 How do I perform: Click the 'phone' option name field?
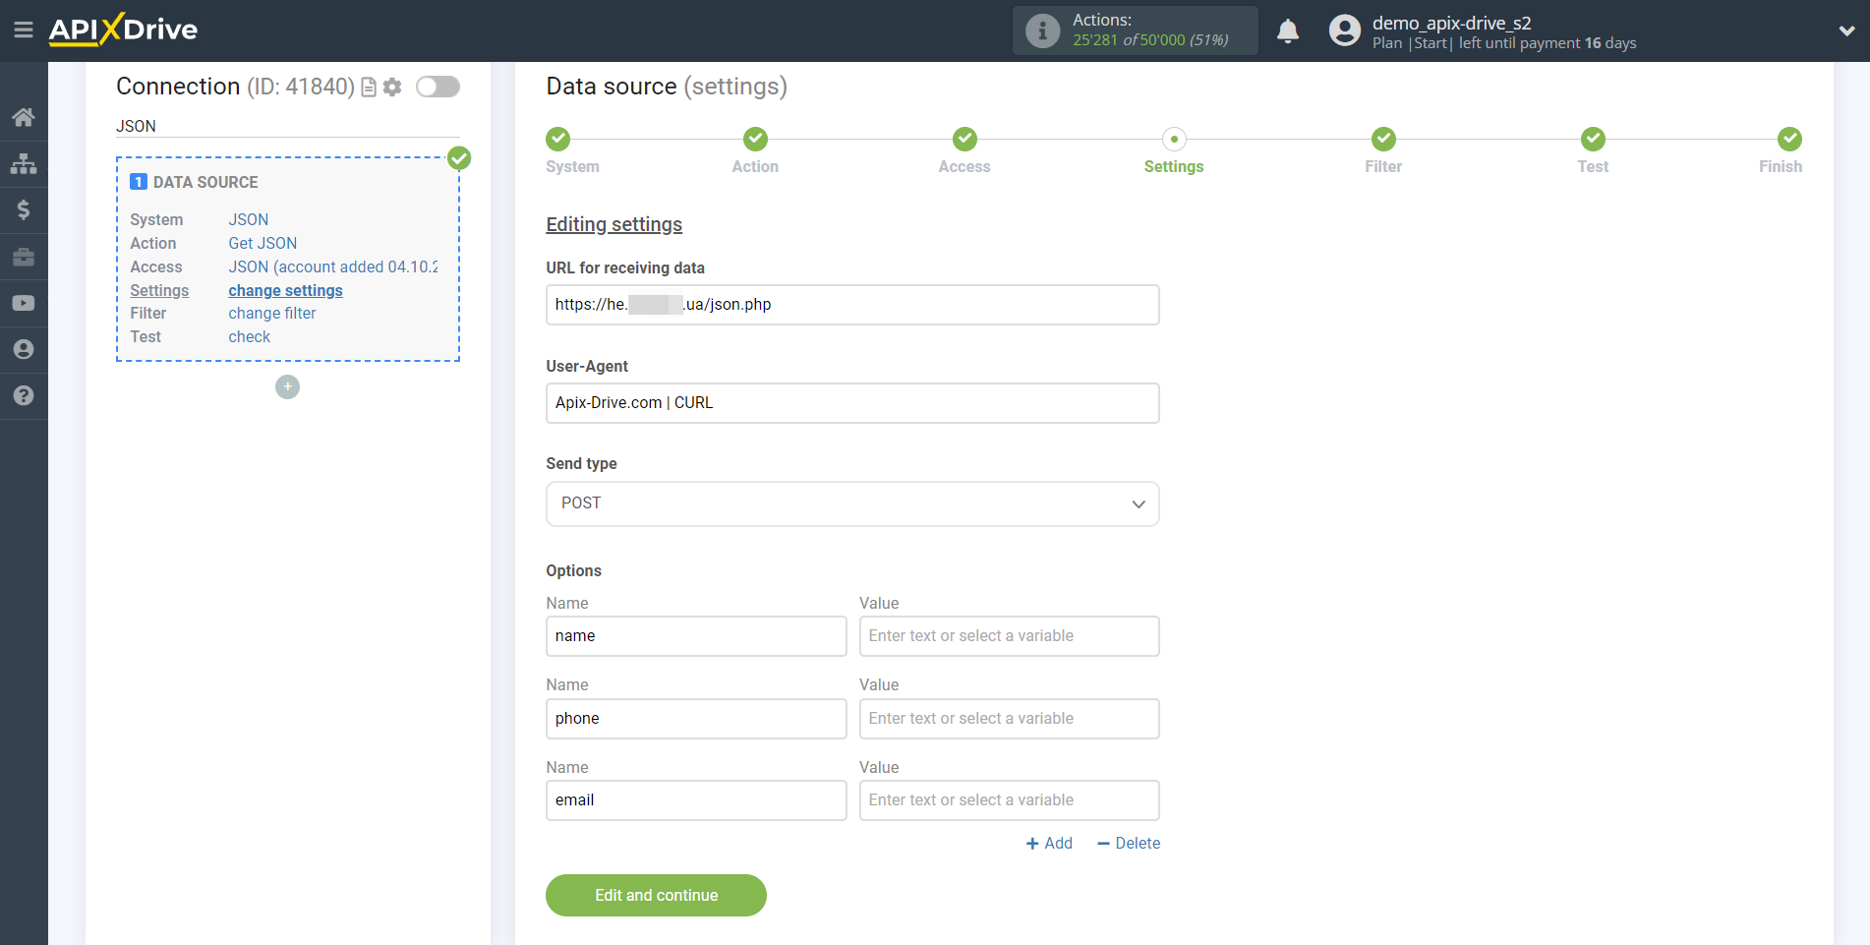[696, 719]
